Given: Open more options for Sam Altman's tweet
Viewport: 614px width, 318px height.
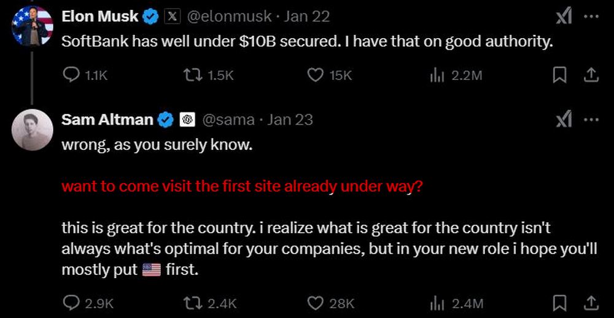Looking at the screenshot, I should coord(591,120).
